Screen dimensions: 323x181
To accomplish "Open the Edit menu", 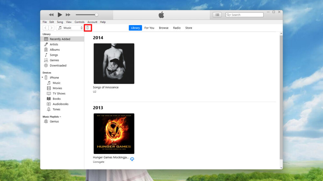I will pyautogui.click(x=52, y=22).
